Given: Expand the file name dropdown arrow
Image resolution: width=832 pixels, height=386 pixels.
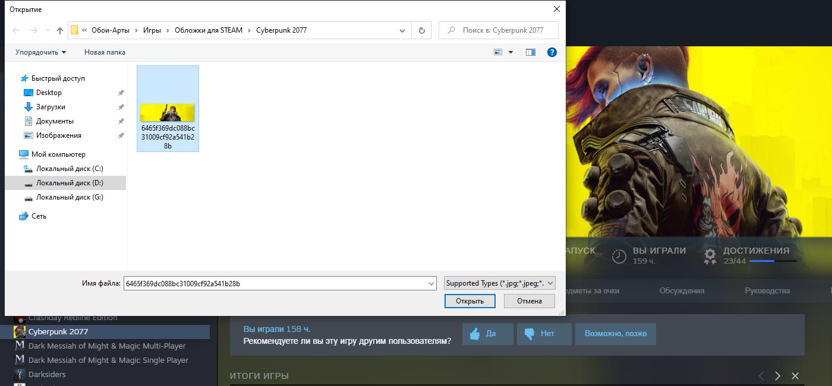Looking at the screenshot, I should (x=431, y=284).
